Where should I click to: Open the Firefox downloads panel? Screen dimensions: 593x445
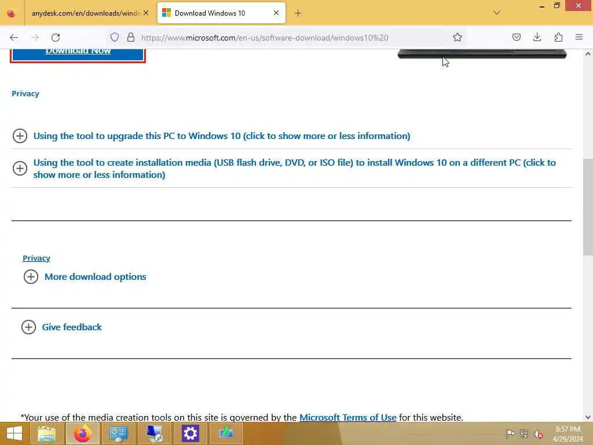click(x=537, y=38)
